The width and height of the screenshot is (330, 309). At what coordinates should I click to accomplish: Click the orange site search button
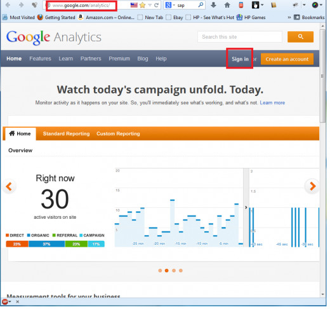tap(300, 37)
